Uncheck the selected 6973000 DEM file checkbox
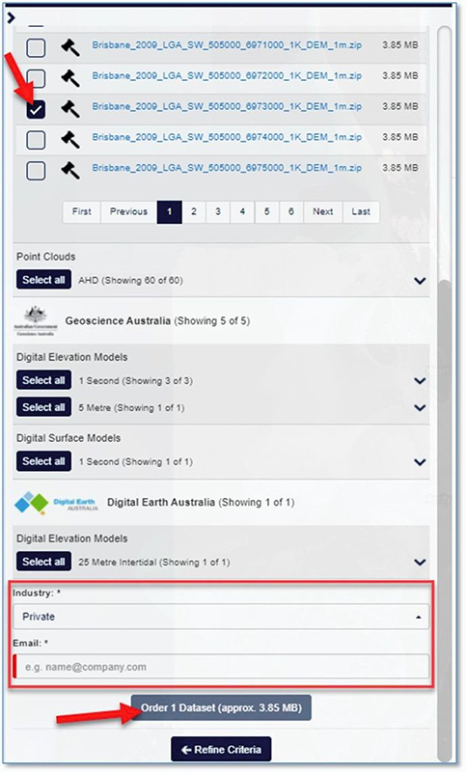The width and height of the screenshot is (466, 772). point(36,109)
